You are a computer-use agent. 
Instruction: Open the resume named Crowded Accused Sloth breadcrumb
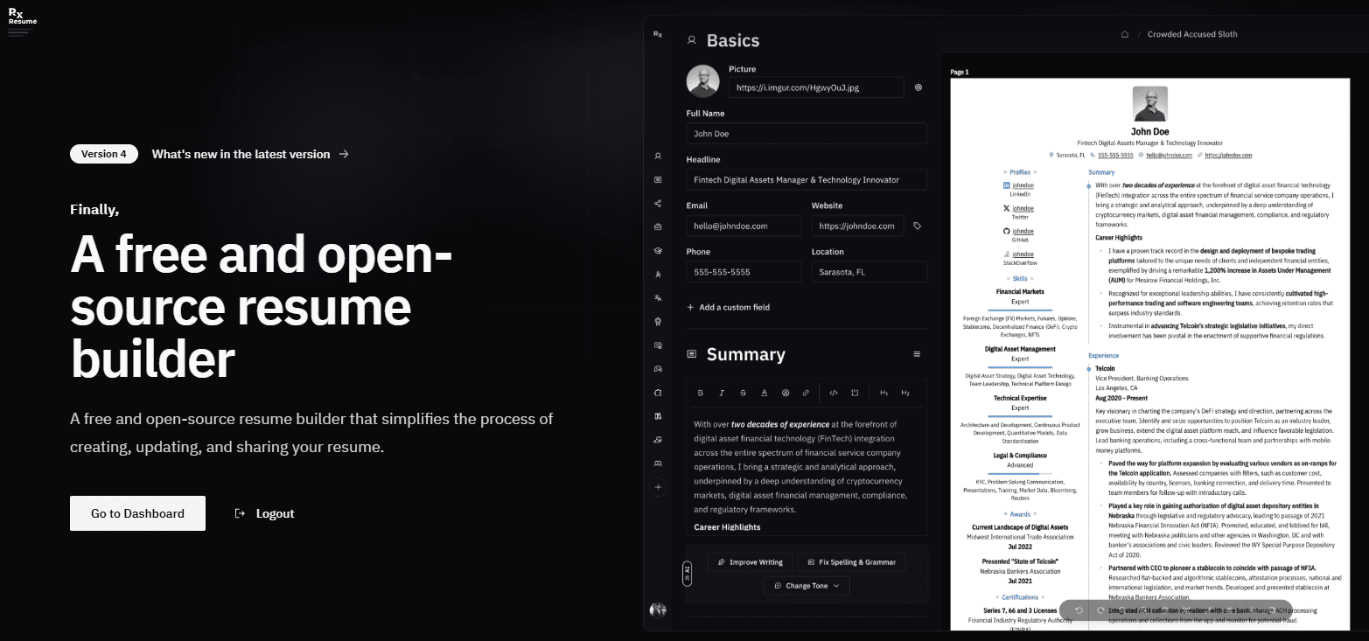[1192, 33]
